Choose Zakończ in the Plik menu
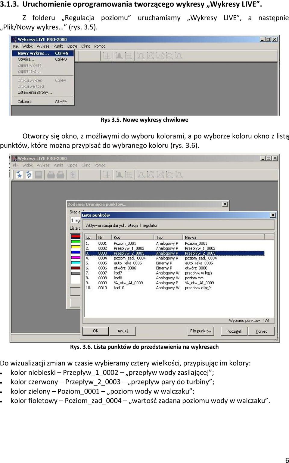 pyautogui.click(x=43, y=101)
